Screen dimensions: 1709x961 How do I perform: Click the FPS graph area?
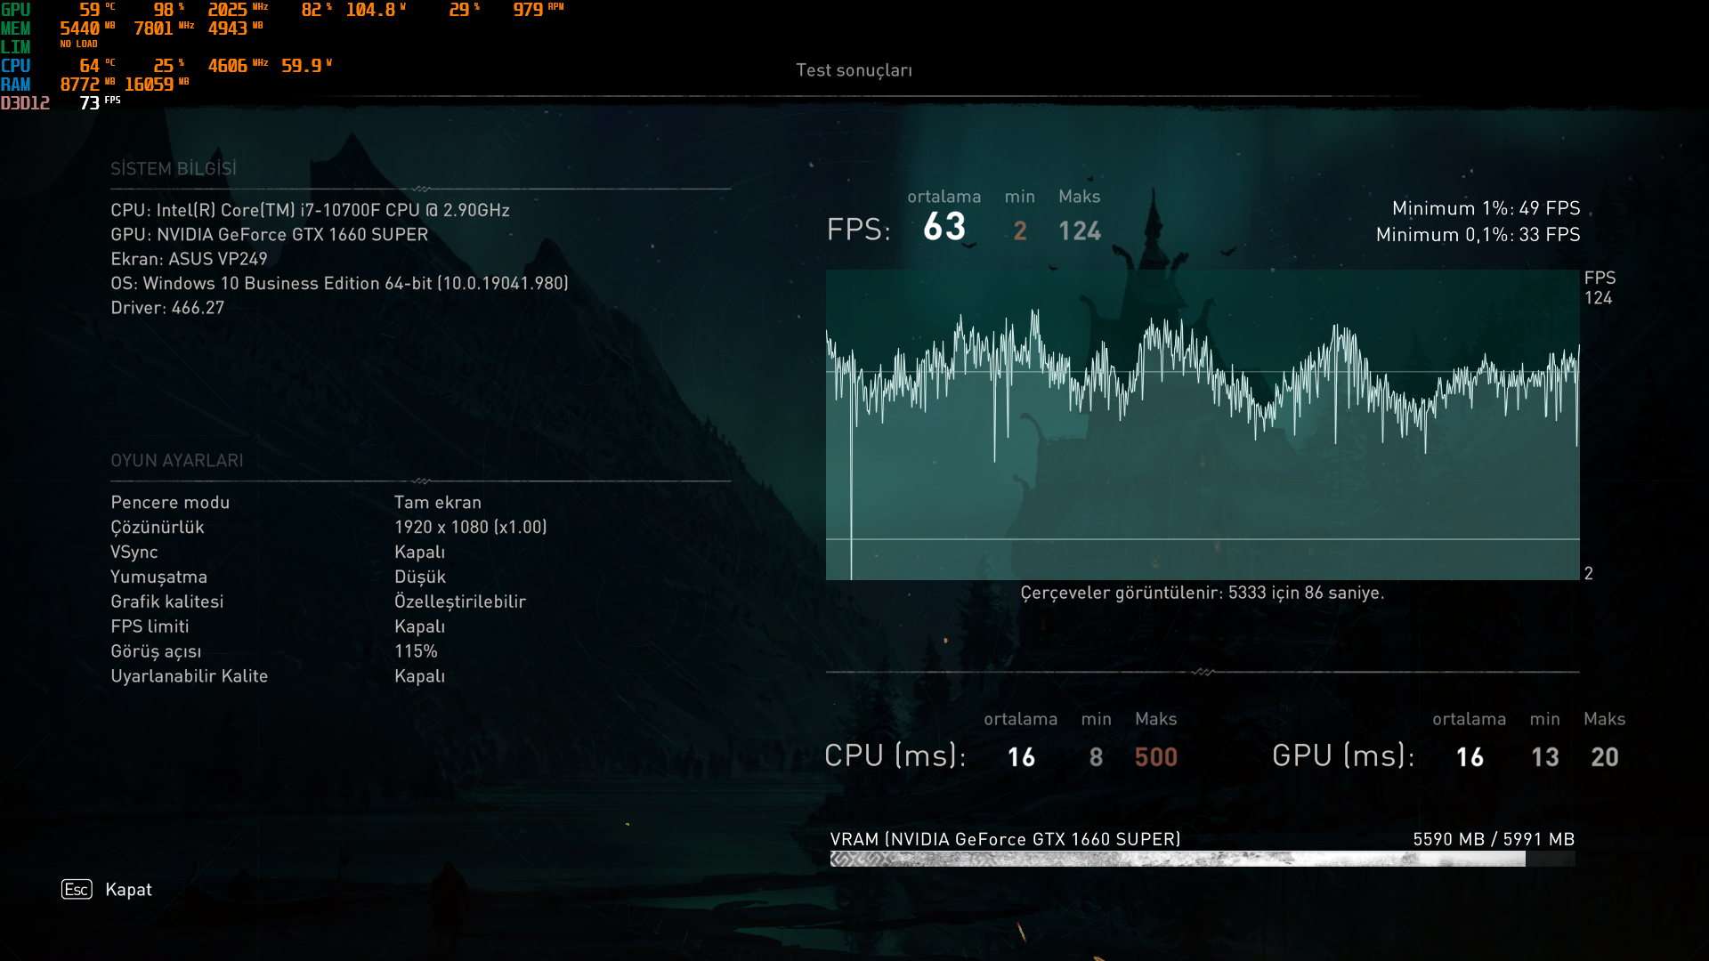coord(1202,425)
